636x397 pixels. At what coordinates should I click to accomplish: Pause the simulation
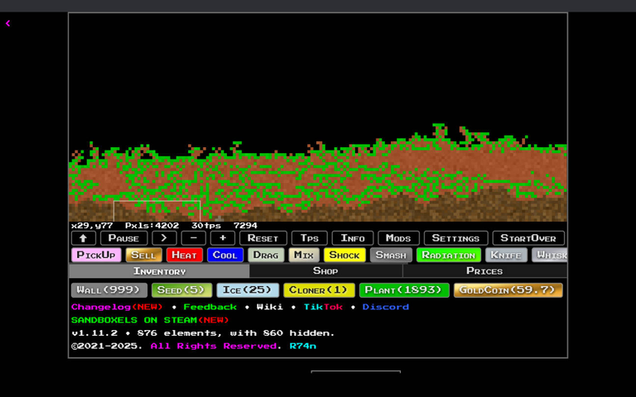123,238
